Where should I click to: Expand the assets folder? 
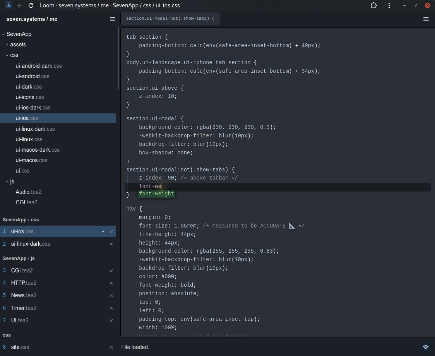point(7,44)
